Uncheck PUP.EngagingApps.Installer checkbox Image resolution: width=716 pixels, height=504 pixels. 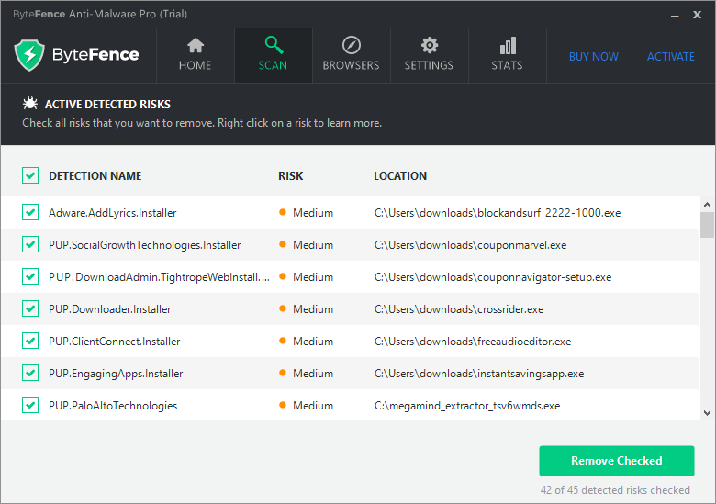click(30, 373)
